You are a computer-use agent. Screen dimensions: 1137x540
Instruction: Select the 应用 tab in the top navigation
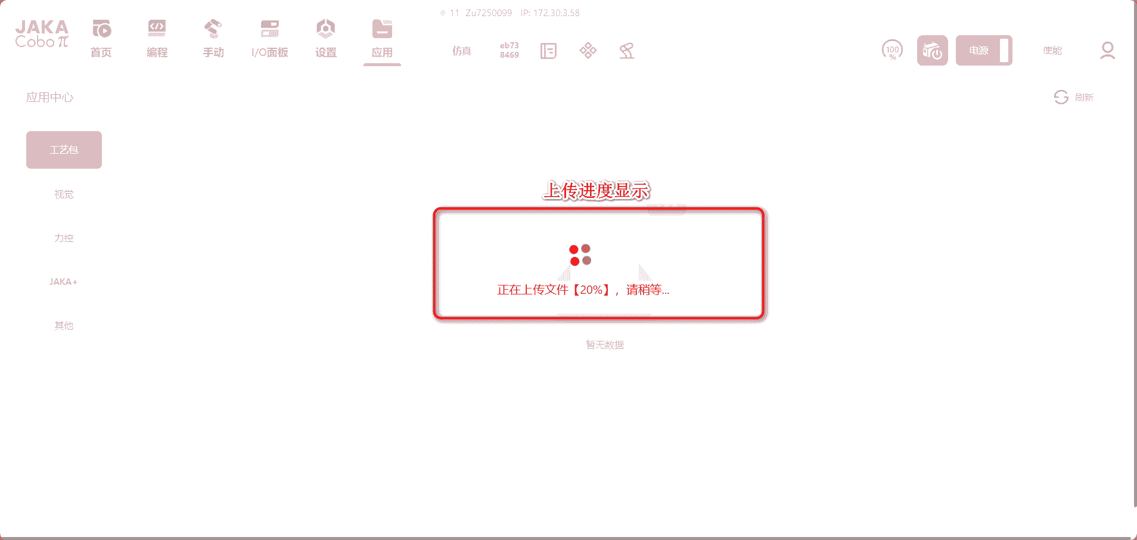point(382,39)
